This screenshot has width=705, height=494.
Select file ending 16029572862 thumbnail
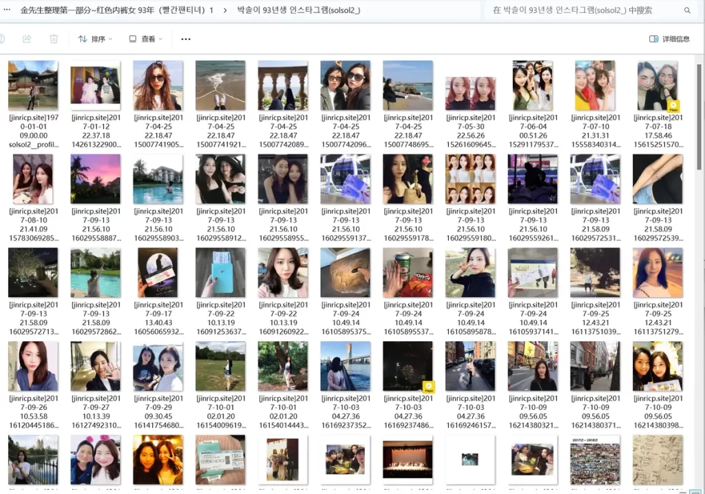click(x=95, y=273)
